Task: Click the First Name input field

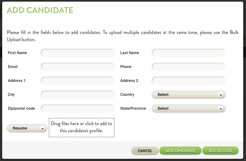Action: tap(78, 53)
